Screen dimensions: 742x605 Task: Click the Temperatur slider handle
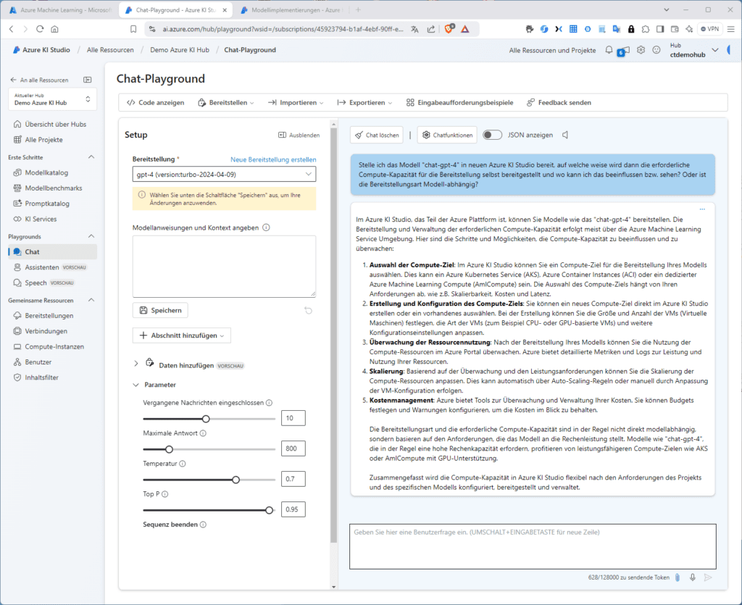(235, 480)
